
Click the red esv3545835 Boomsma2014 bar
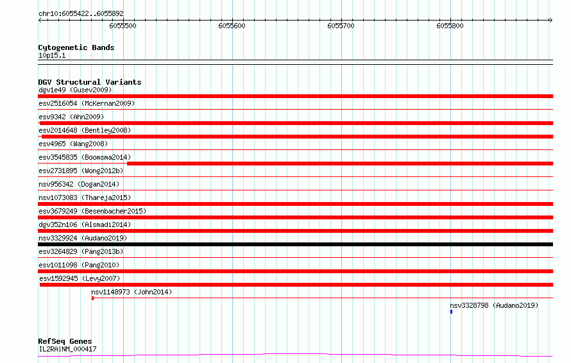340,164
